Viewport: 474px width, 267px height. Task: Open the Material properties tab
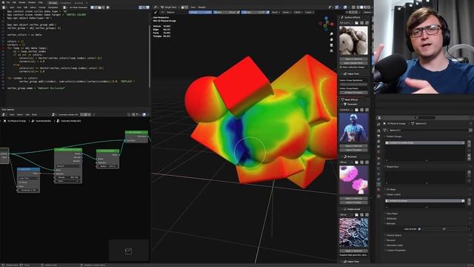378,190
